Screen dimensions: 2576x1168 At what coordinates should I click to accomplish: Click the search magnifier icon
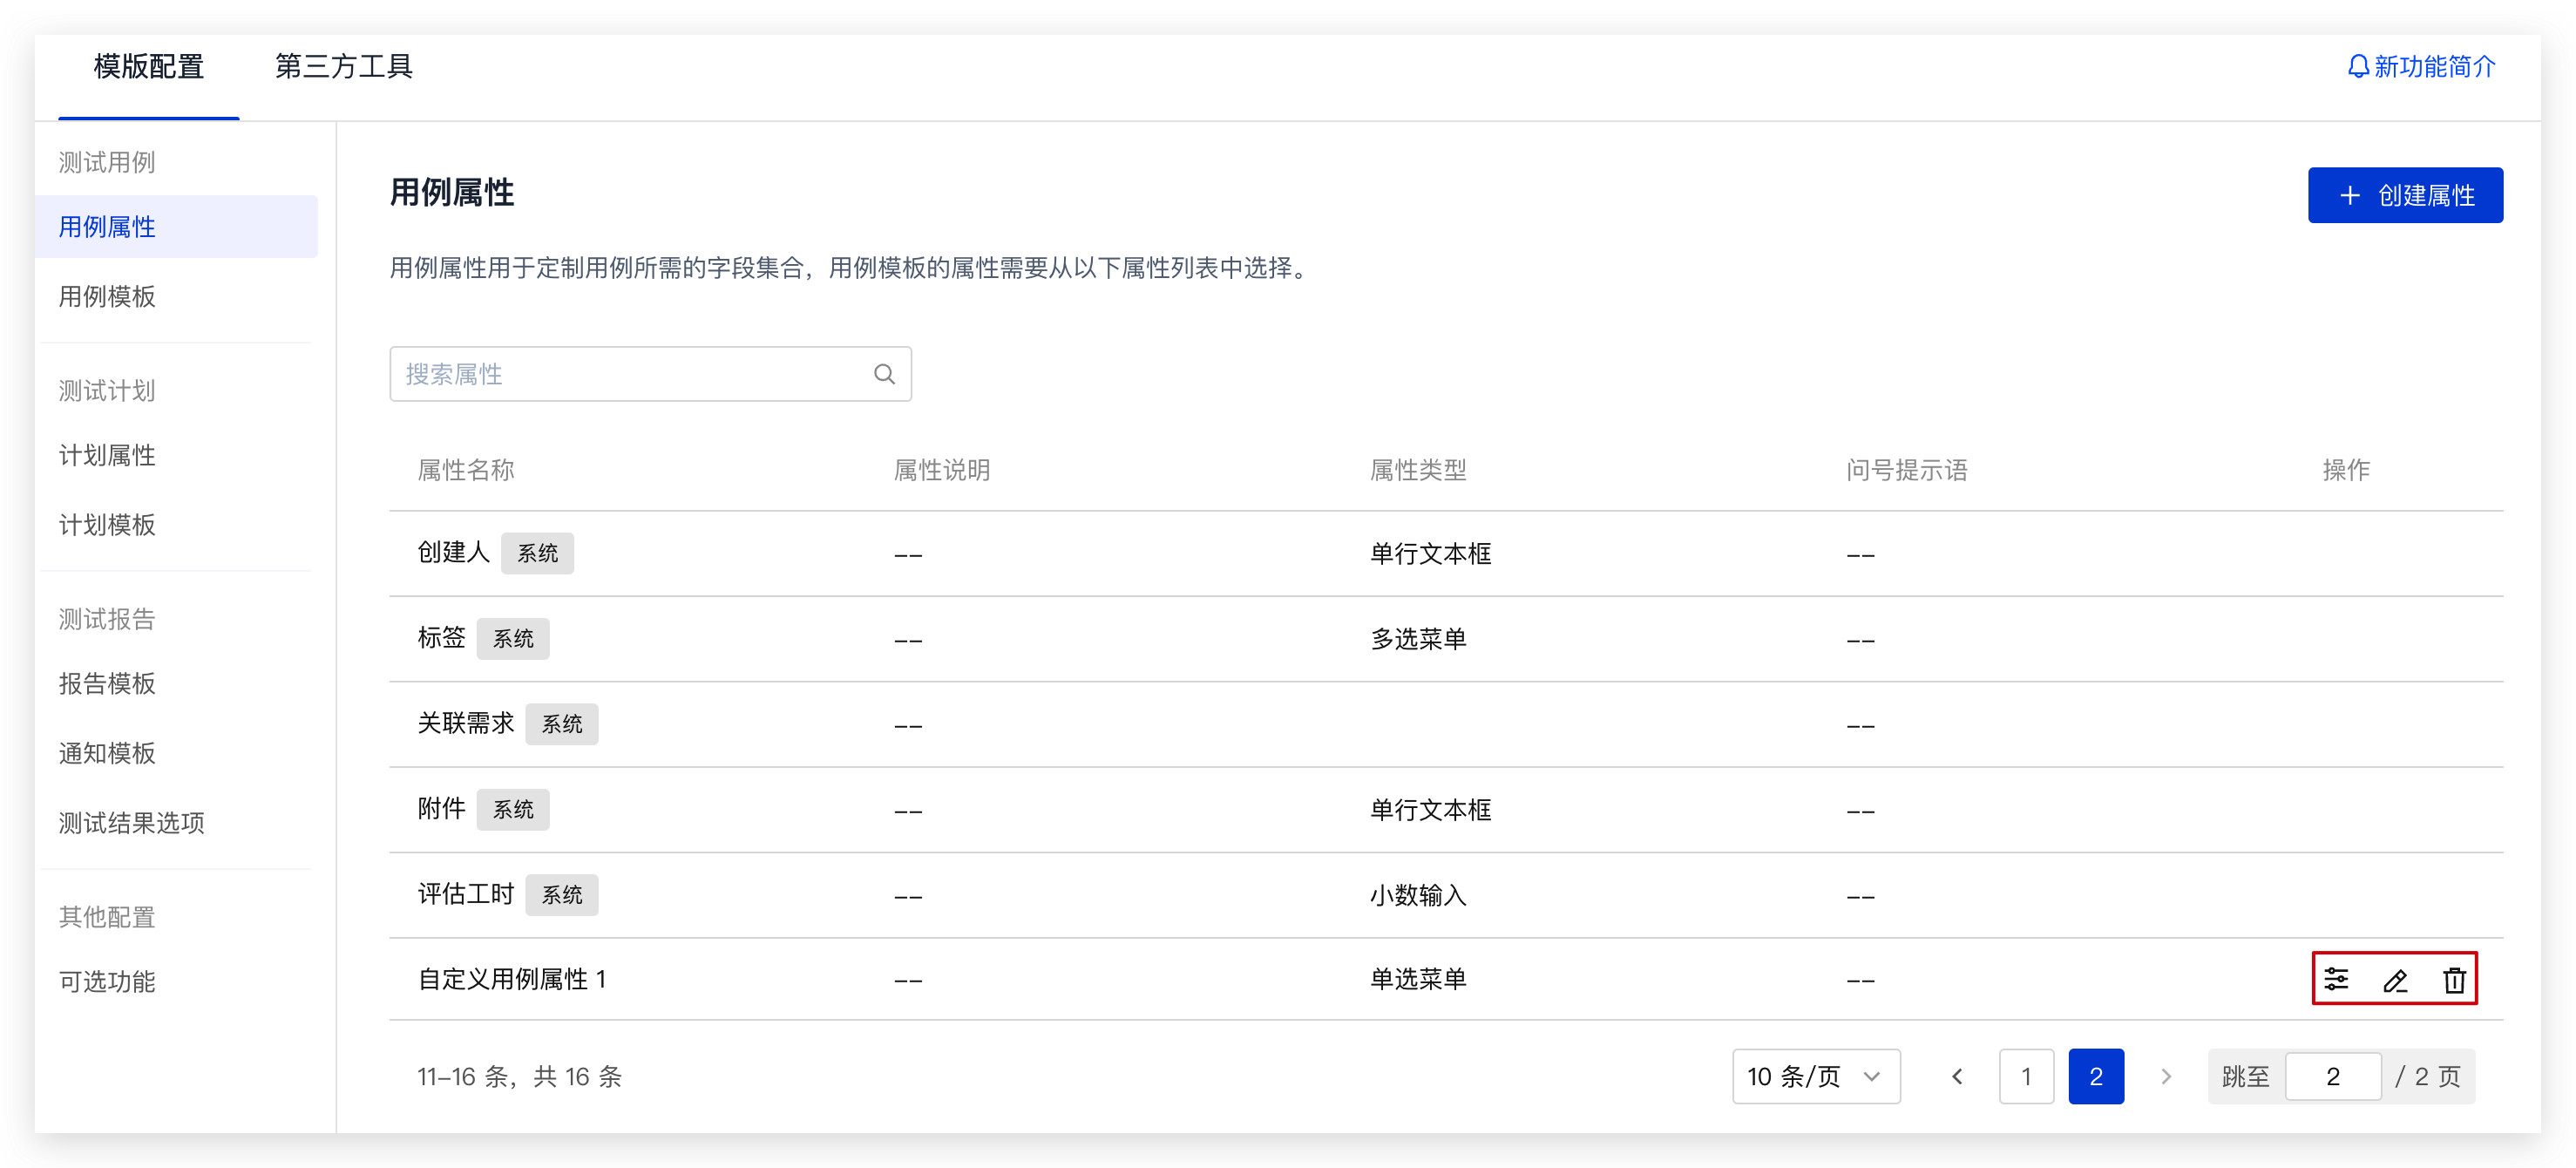(x=884, y=374)
